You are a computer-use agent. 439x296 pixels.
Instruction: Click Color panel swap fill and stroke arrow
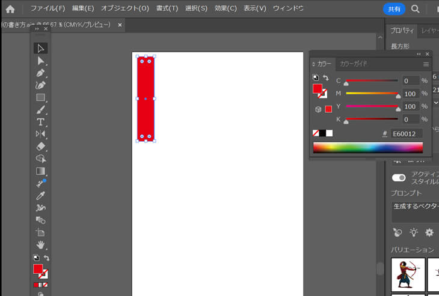325,77
